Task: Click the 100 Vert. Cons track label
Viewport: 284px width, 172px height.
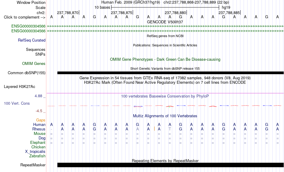Action: 17,103
